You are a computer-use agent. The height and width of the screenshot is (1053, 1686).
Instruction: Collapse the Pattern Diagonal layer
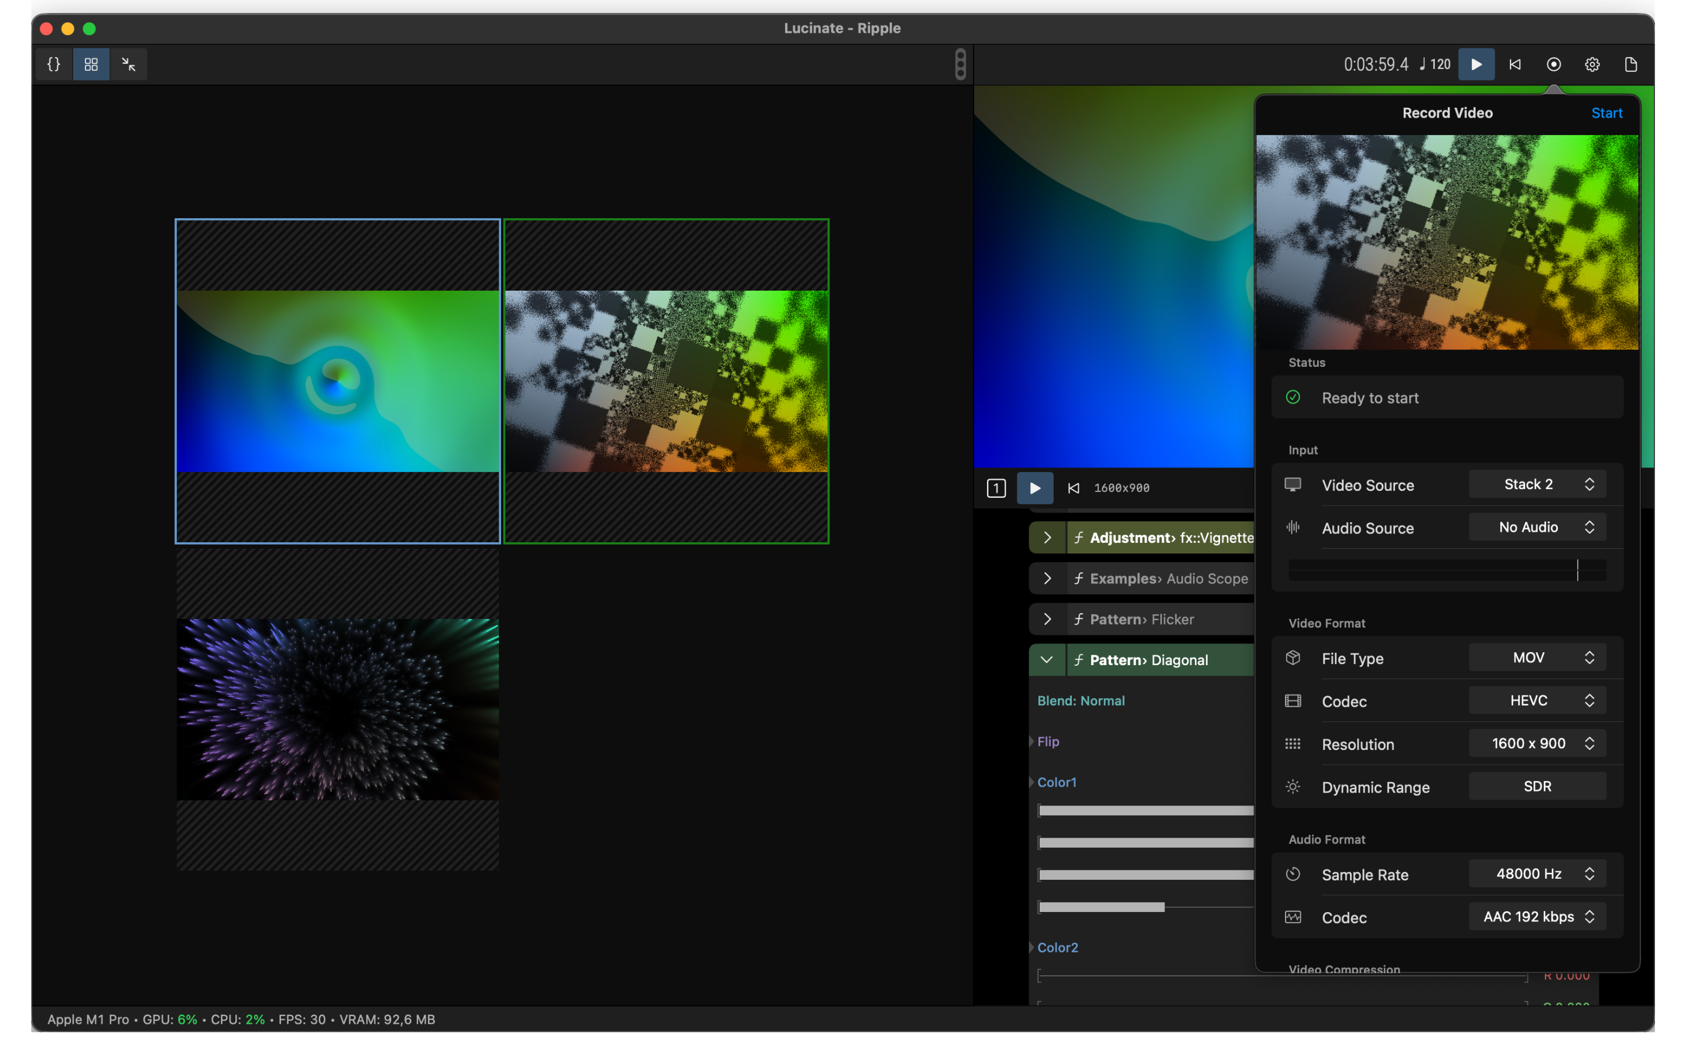click(1047, 659)
